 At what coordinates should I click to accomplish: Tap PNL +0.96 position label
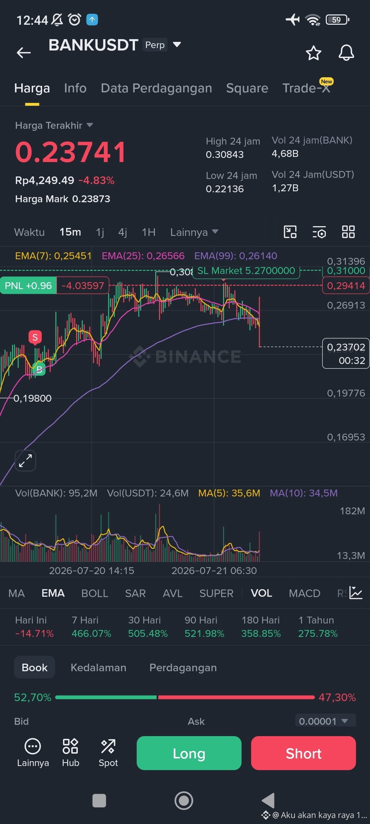pos(28,286)
